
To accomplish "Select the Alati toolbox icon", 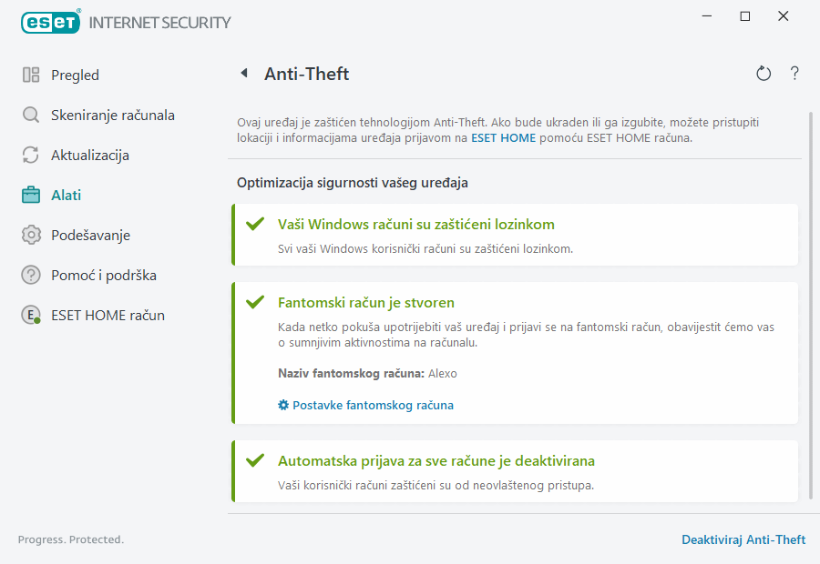I will (x=31, y=195).
